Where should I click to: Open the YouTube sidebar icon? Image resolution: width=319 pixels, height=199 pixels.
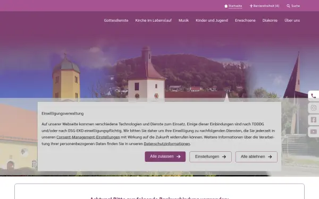coord(314,132)
